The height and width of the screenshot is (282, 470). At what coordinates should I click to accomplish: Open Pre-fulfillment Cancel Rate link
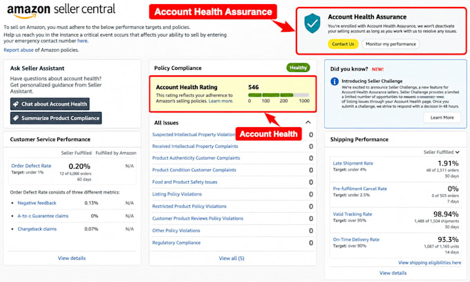359,189
